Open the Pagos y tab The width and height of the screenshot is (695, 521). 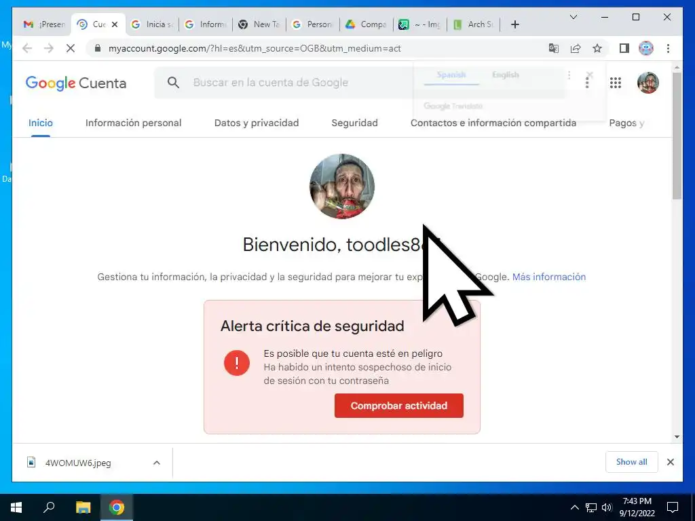(626, 123)
